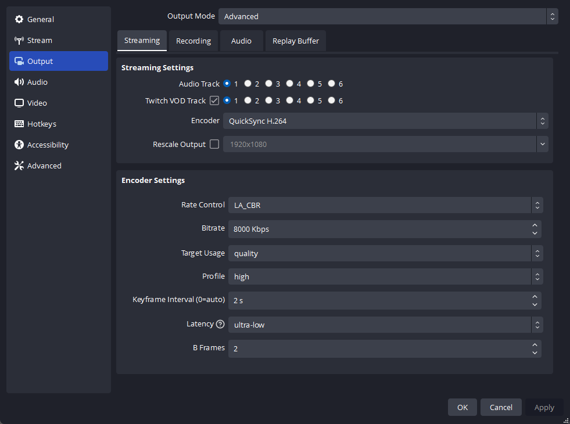Decrease Keyframe Interval with down arrow
570x424 pixels.
click(535, 304)
